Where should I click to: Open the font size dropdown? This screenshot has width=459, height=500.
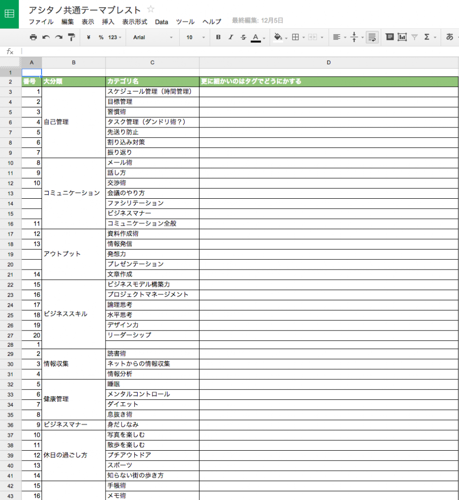click(194, 37)
